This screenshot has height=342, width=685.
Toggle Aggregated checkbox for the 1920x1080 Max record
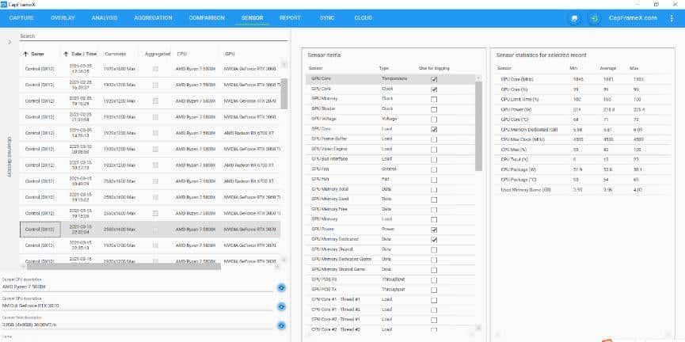tap(155, 69)
